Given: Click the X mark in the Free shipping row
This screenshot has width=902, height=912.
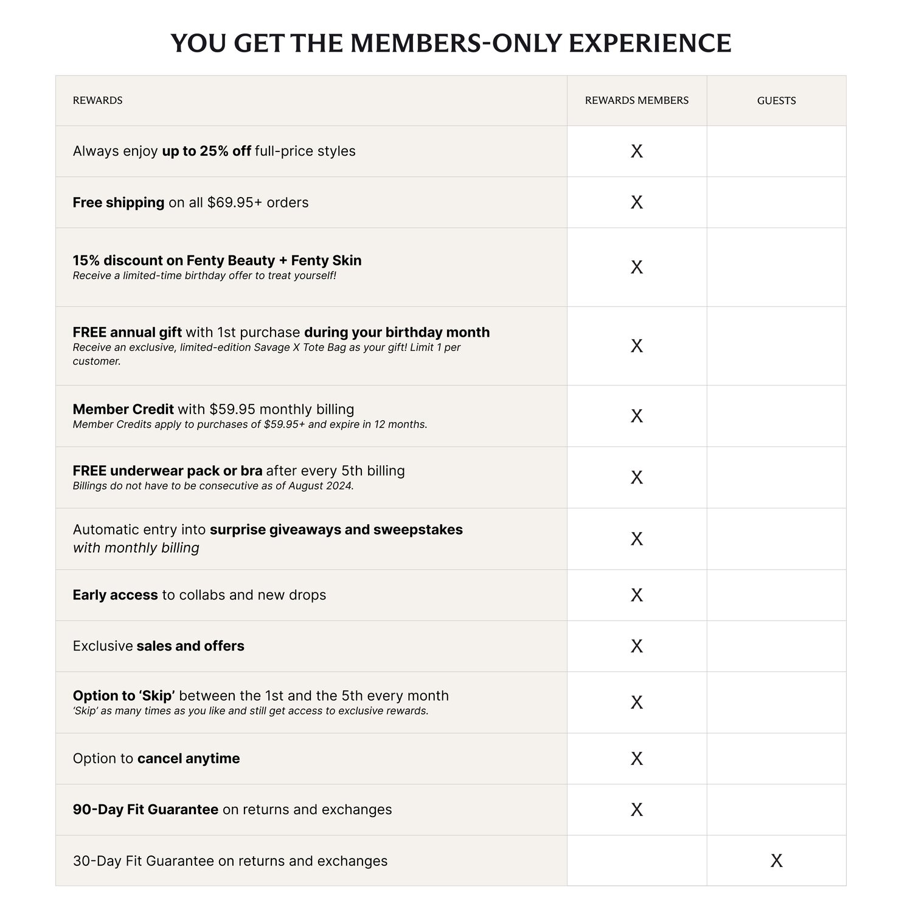Looking at the screenshot, I should (x=636, y=202).
